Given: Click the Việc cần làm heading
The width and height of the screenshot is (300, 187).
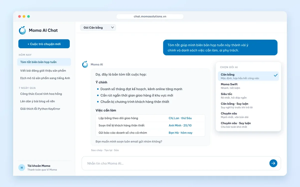Looking at the screenshot, I should (106, 110).
